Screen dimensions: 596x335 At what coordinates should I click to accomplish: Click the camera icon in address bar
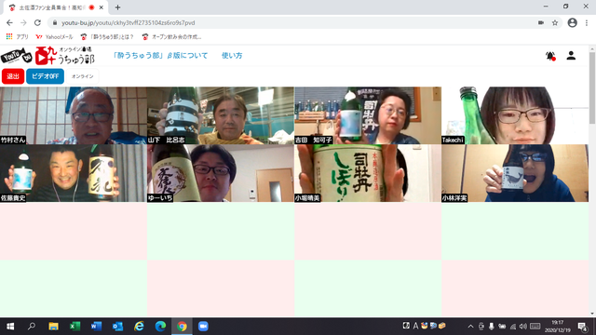click(541, 22)
